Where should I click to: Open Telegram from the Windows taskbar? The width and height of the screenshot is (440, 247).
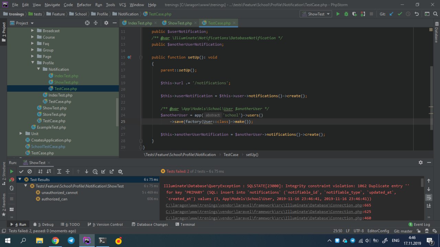(x=71, y=241)
